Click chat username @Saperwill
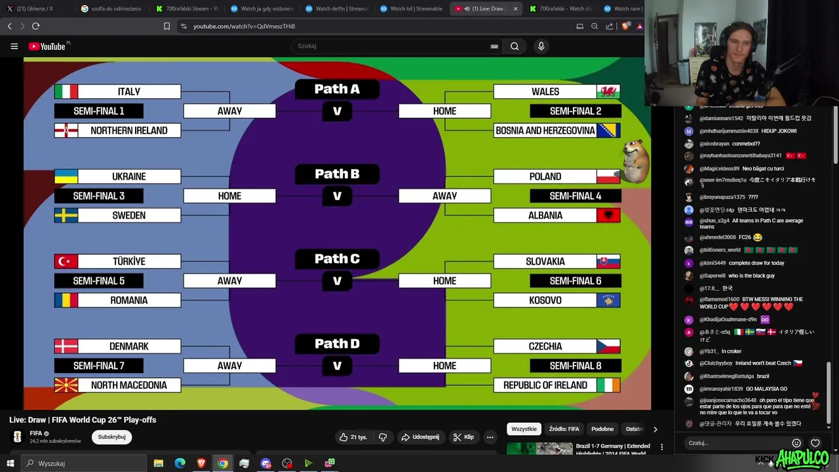Screen dimensions: 839x472 [712, 276]
